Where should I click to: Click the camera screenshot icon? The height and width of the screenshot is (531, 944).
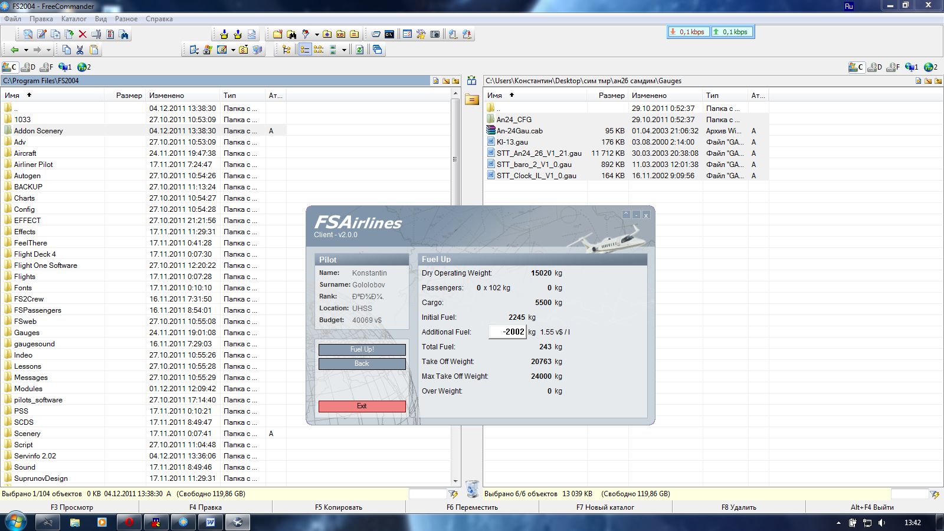435,34
